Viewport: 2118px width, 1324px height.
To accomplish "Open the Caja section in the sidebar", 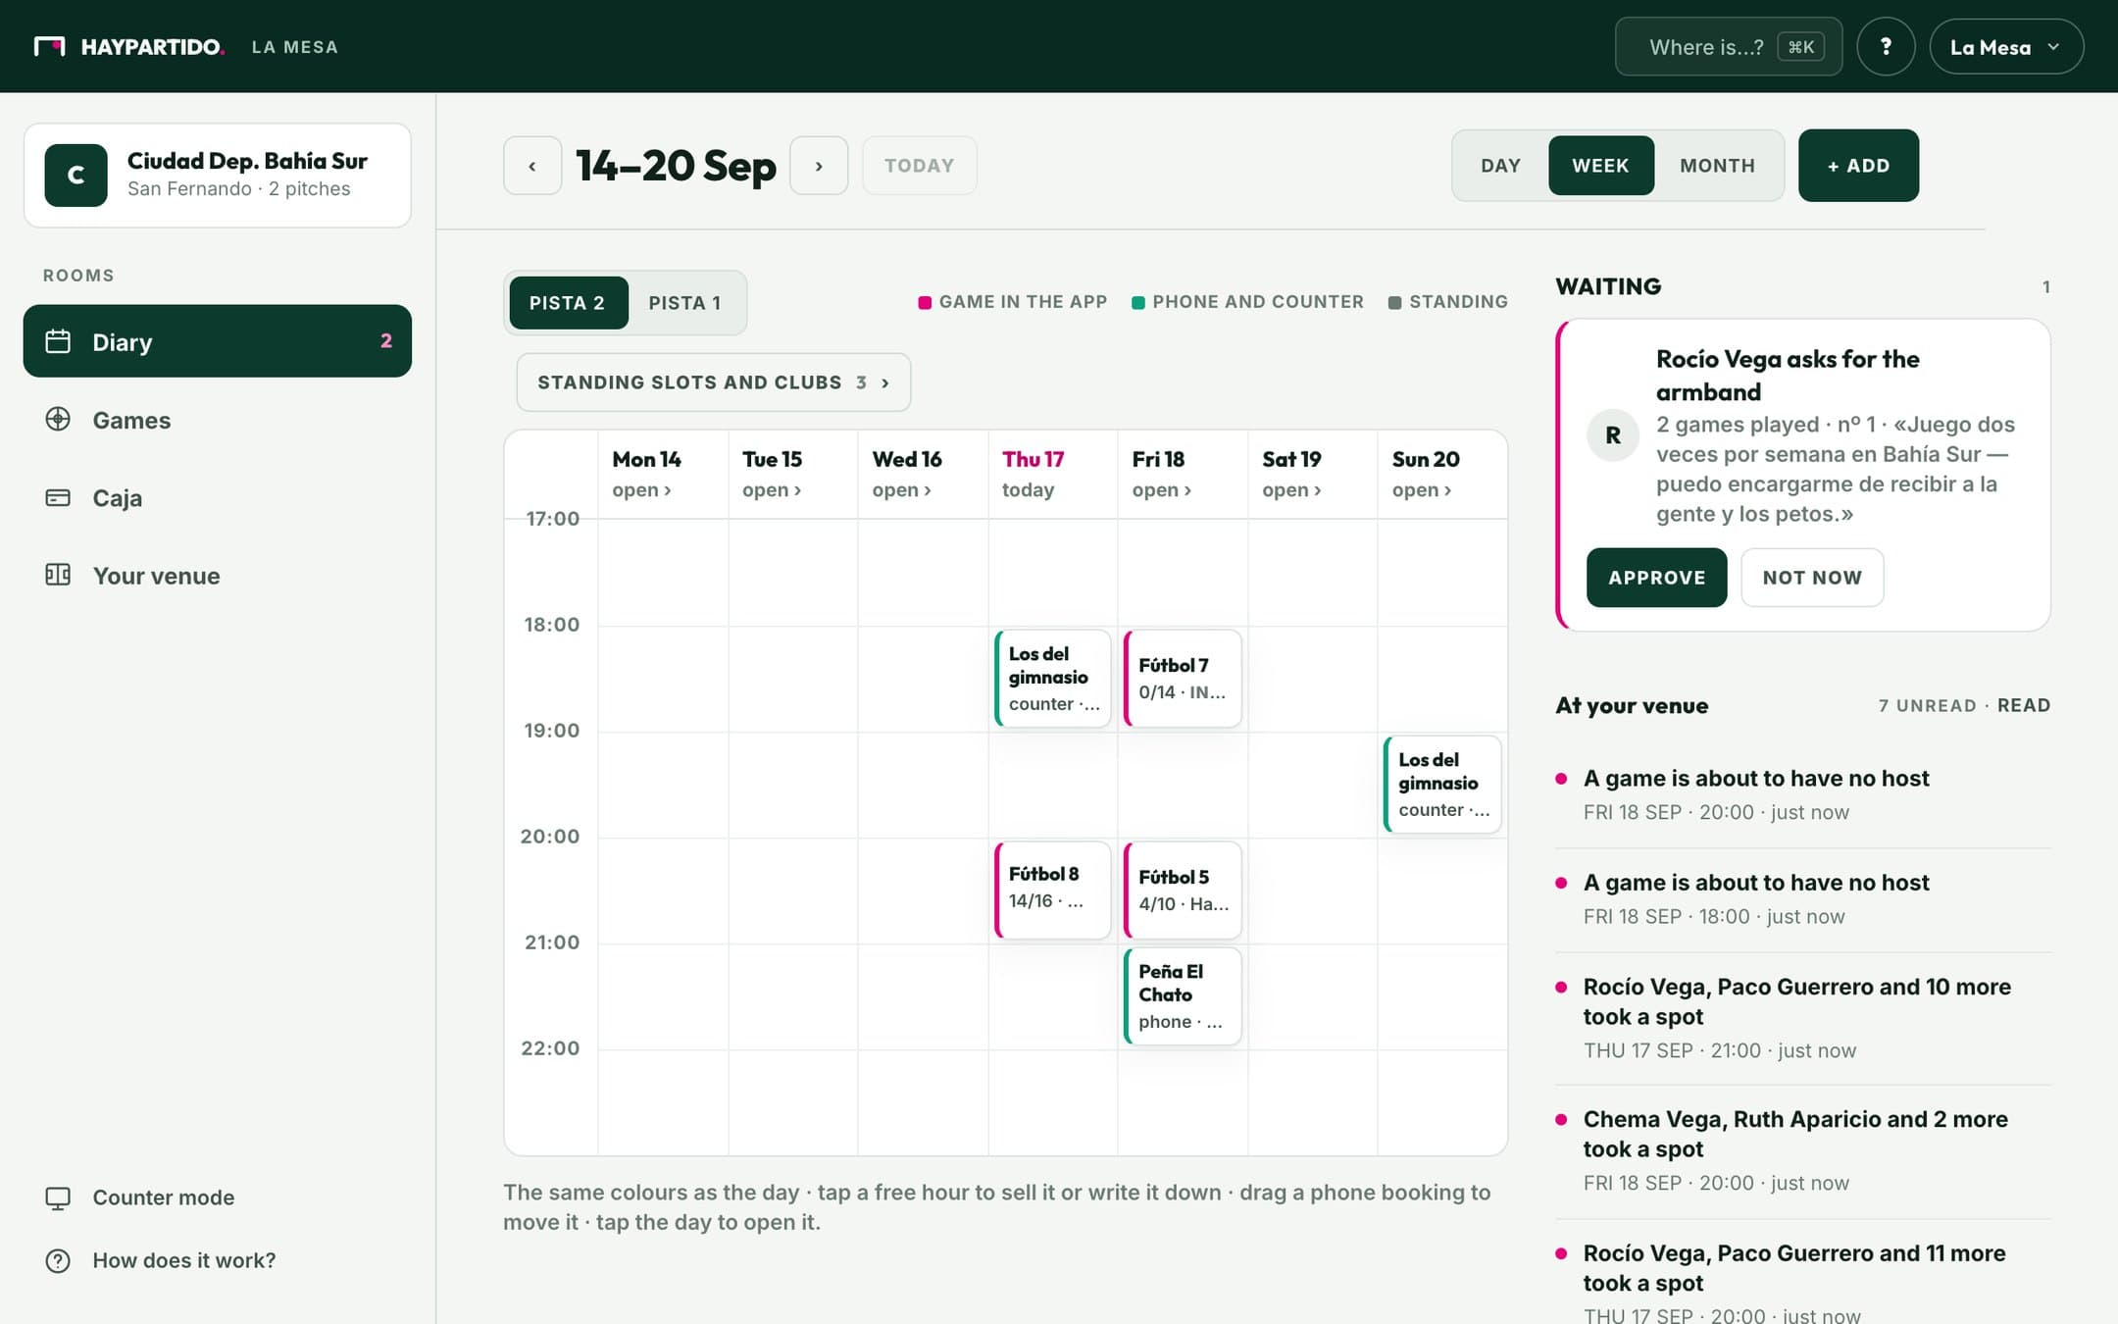I will [x=218, y=498].
